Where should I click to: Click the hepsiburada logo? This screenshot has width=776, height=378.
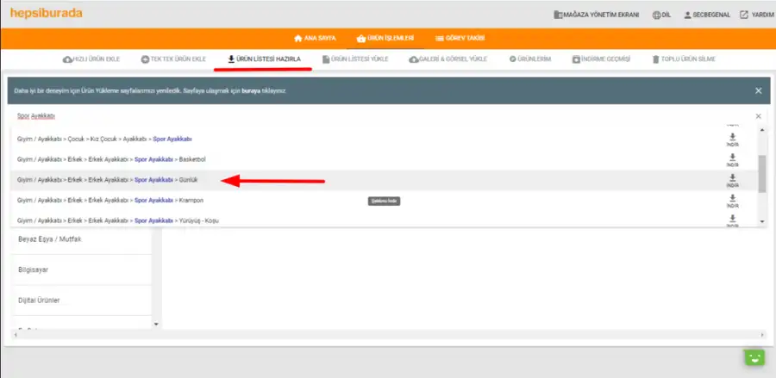point(46,13)
